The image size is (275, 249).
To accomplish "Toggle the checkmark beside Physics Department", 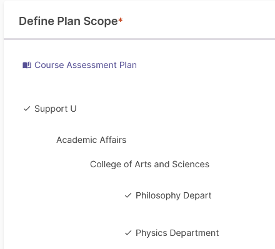I will (128, 233).
